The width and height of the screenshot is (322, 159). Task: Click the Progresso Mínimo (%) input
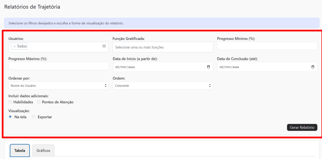point(267,46)
